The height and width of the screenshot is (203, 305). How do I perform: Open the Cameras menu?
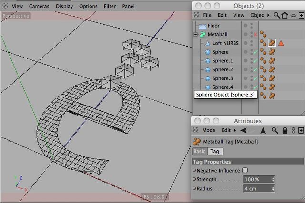click(39, 6)
